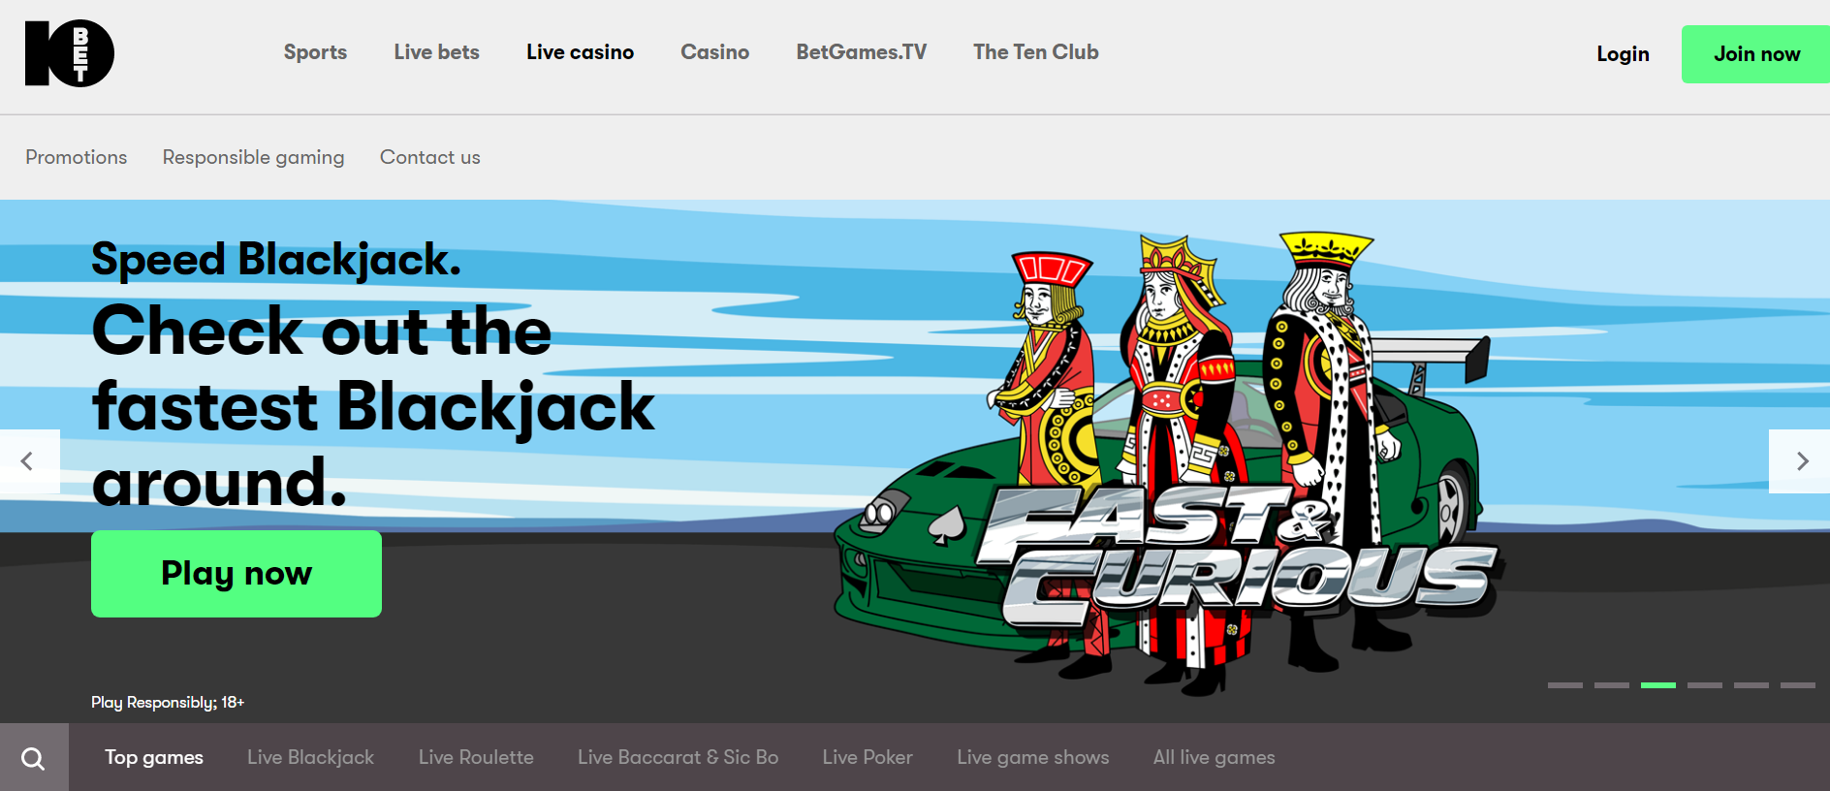
Task: Open the game search magnifier icon
Action: (33, 758)
